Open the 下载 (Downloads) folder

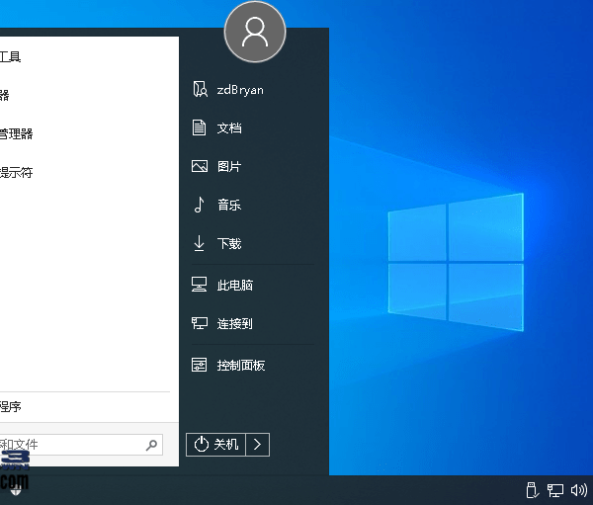(229, 244)
